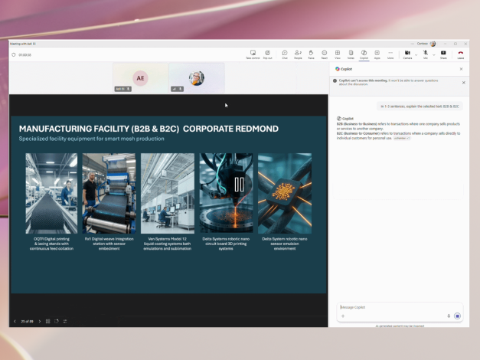The height and width of the screenshot is (360, 480).
Task: Select the digital weave integration station image
Action: pos(109,193)
